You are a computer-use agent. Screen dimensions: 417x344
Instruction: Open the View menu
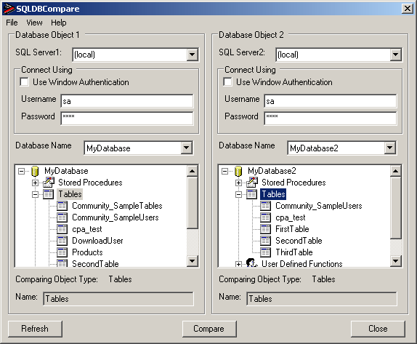[x=34, y=23]
